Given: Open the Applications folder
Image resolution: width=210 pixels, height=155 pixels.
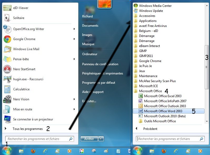Looking at the screenshot, I should (145, 21).
